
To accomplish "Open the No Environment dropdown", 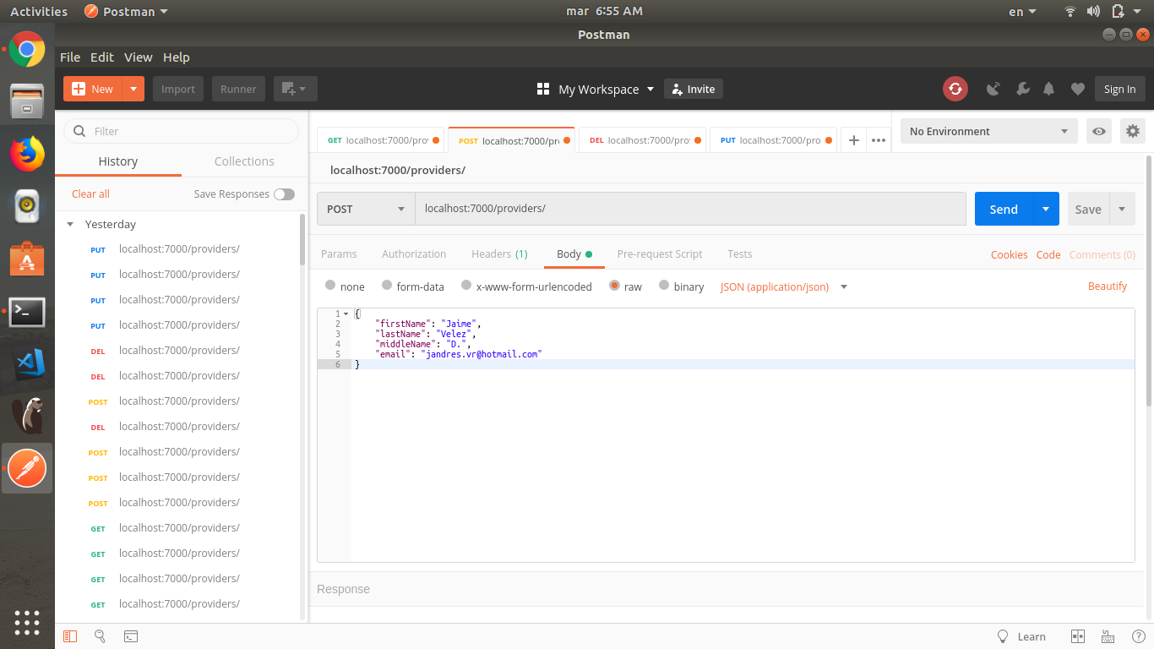I will point(989,131).
